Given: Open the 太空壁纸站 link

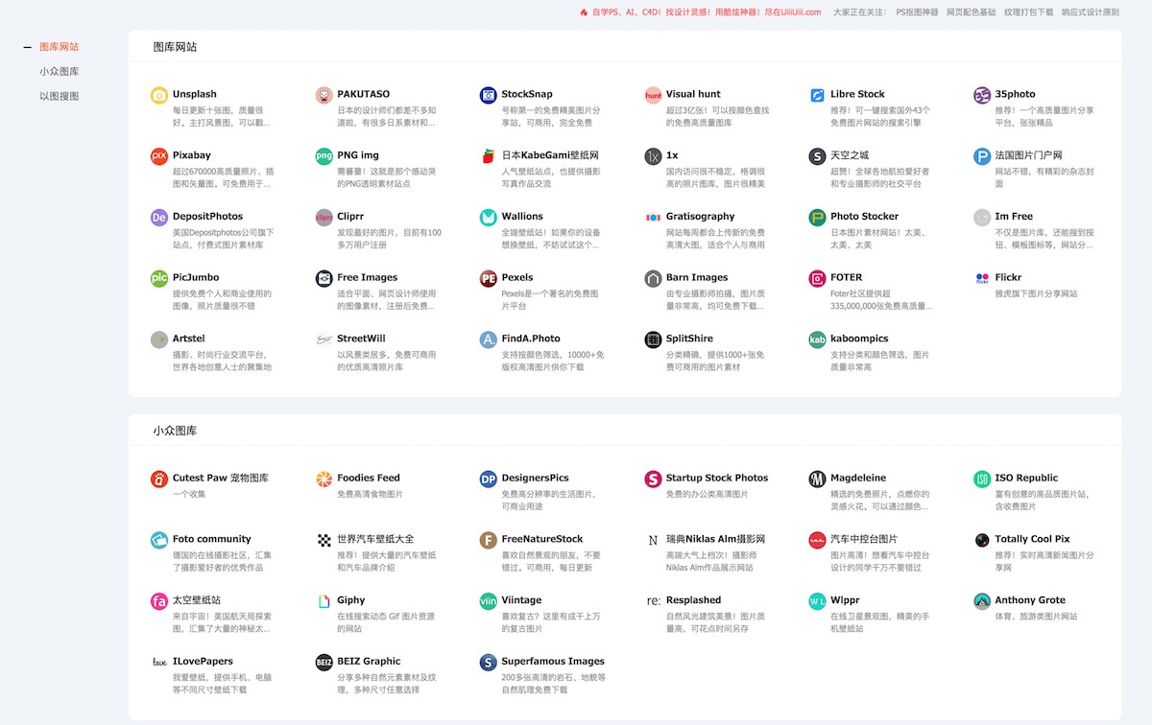Looking at the screenshot, I should point(197,600).
